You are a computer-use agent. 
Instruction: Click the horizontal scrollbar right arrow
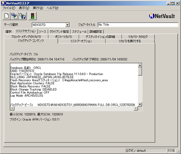[x=136, y=108]
